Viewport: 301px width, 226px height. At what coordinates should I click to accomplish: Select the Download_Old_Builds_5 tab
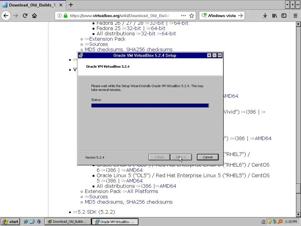(33, 5)
